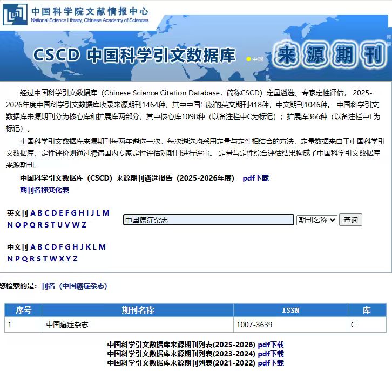Browse English journals starting with O

18,225
